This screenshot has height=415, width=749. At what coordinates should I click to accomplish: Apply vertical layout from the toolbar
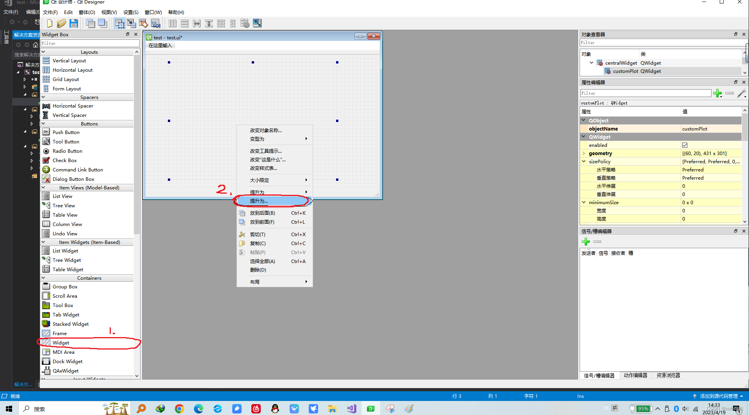(184, 23)
